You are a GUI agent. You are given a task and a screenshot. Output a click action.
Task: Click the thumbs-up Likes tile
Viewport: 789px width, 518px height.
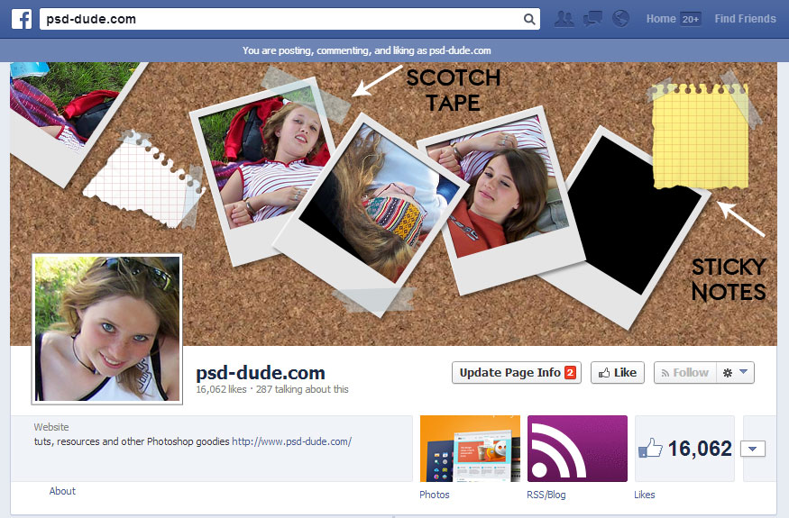pyautogui.click(x=684, y=449)
